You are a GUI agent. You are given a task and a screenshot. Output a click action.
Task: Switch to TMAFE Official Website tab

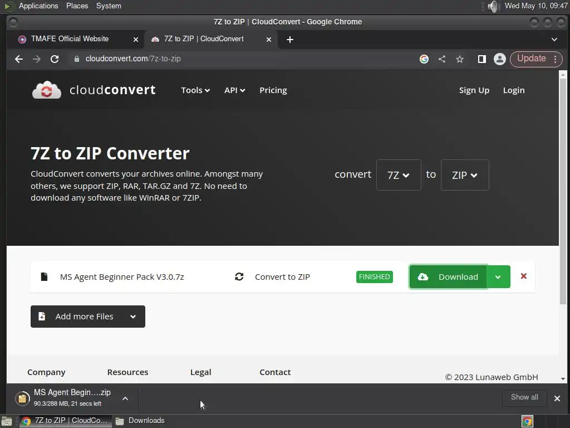pos(70,39)
